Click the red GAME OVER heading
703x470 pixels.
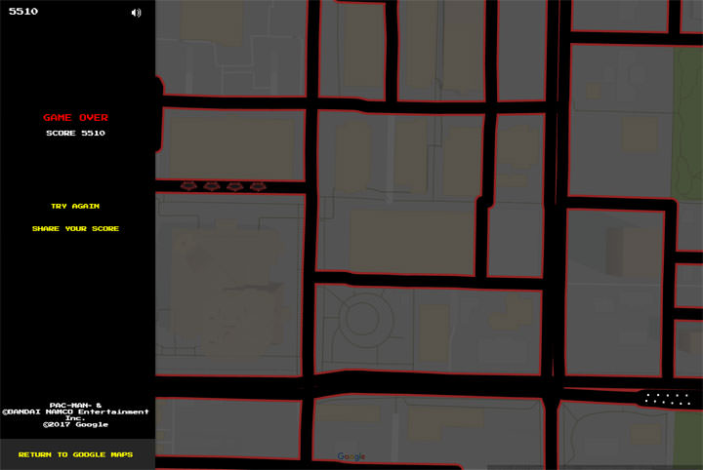pos(75,117)
